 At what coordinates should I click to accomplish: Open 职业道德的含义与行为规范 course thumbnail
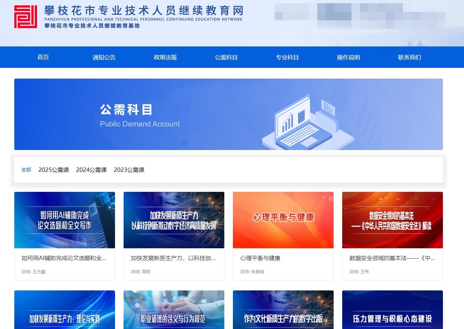pyautogui.click(x=174, y=310)
